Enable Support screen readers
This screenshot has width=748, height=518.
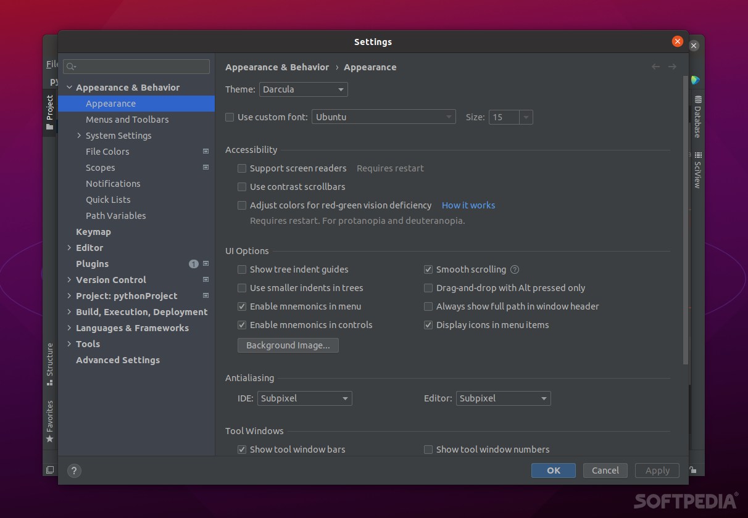click(x=242, y=168)
